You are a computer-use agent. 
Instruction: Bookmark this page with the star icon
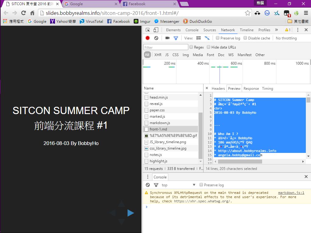coord(248,13)
